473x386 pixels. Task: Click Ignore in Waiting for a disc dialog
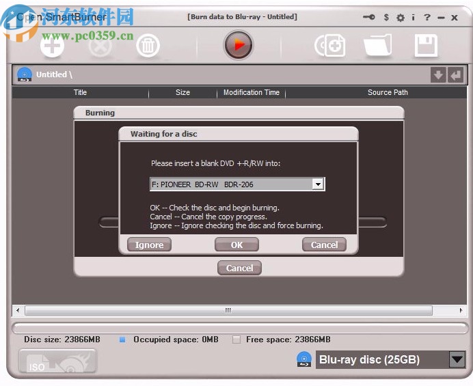click(149, 245)
